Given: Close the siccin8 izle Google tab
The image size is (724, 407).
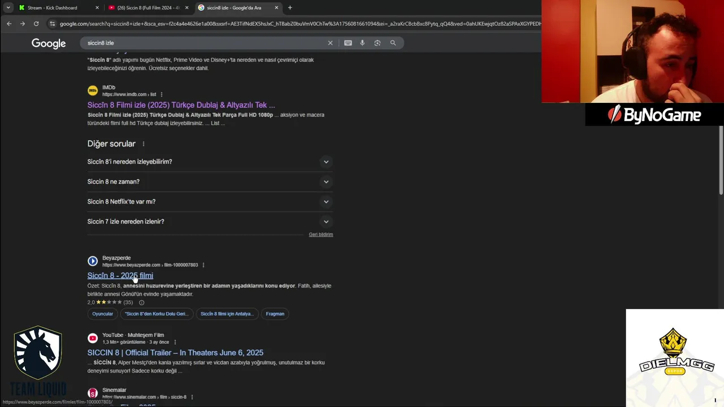Looking at the screenshot, I should [x=277, y=8].
